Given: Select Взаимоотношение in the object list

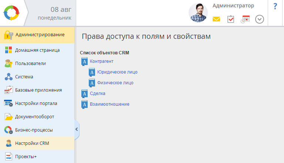Looking at the screenshot, I should click(109, 104).
